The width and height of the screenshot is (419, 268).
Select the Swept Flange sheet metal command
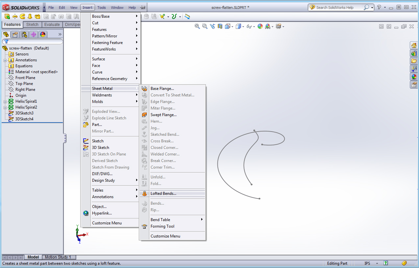[163, 115]
